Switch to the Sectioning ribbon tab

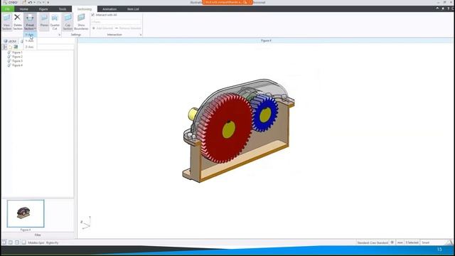[85, 9]
